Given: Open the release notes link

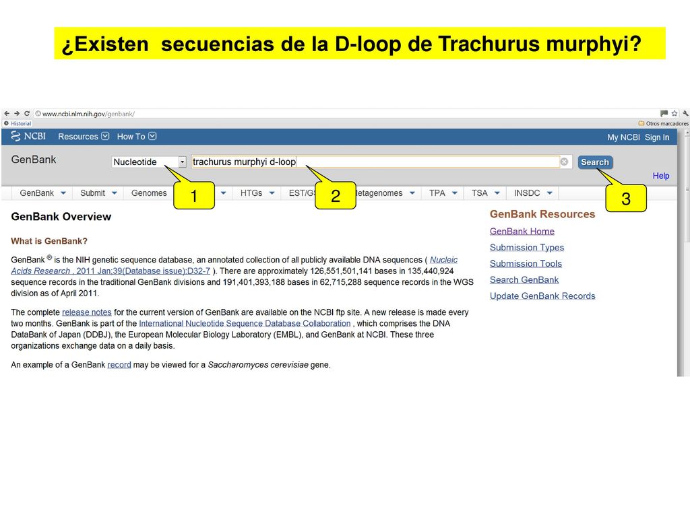Looking at the screenshot, I should [87, 312].
